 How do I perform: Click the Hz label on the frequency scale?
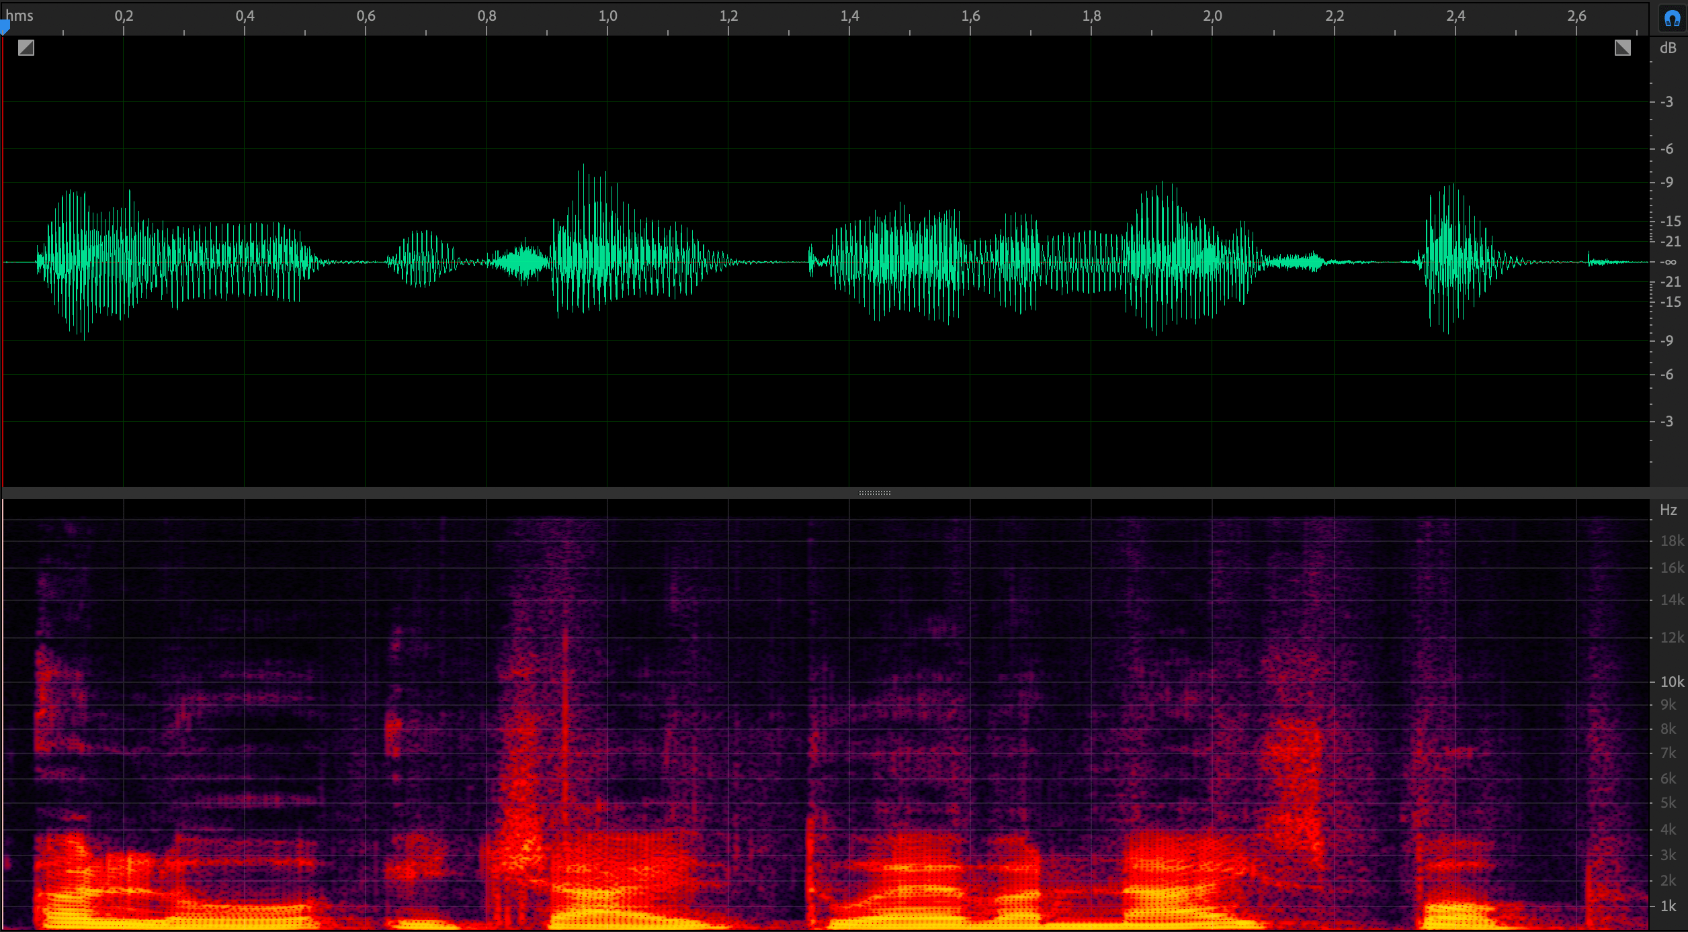click(1668, 510)
